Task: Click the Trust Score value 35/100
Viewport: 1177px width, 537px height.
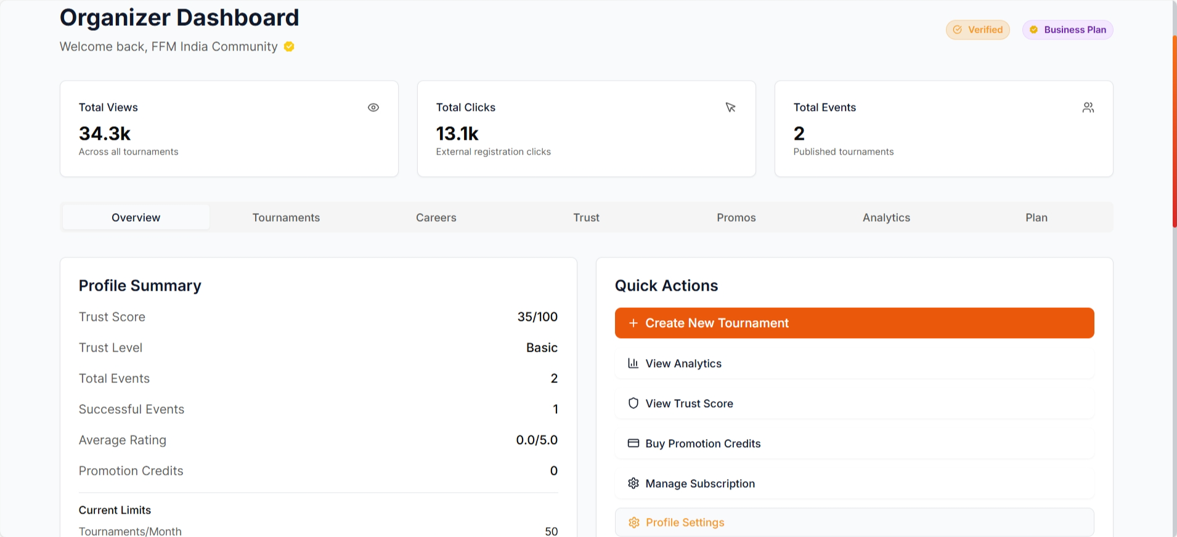Action: [537, 317]
